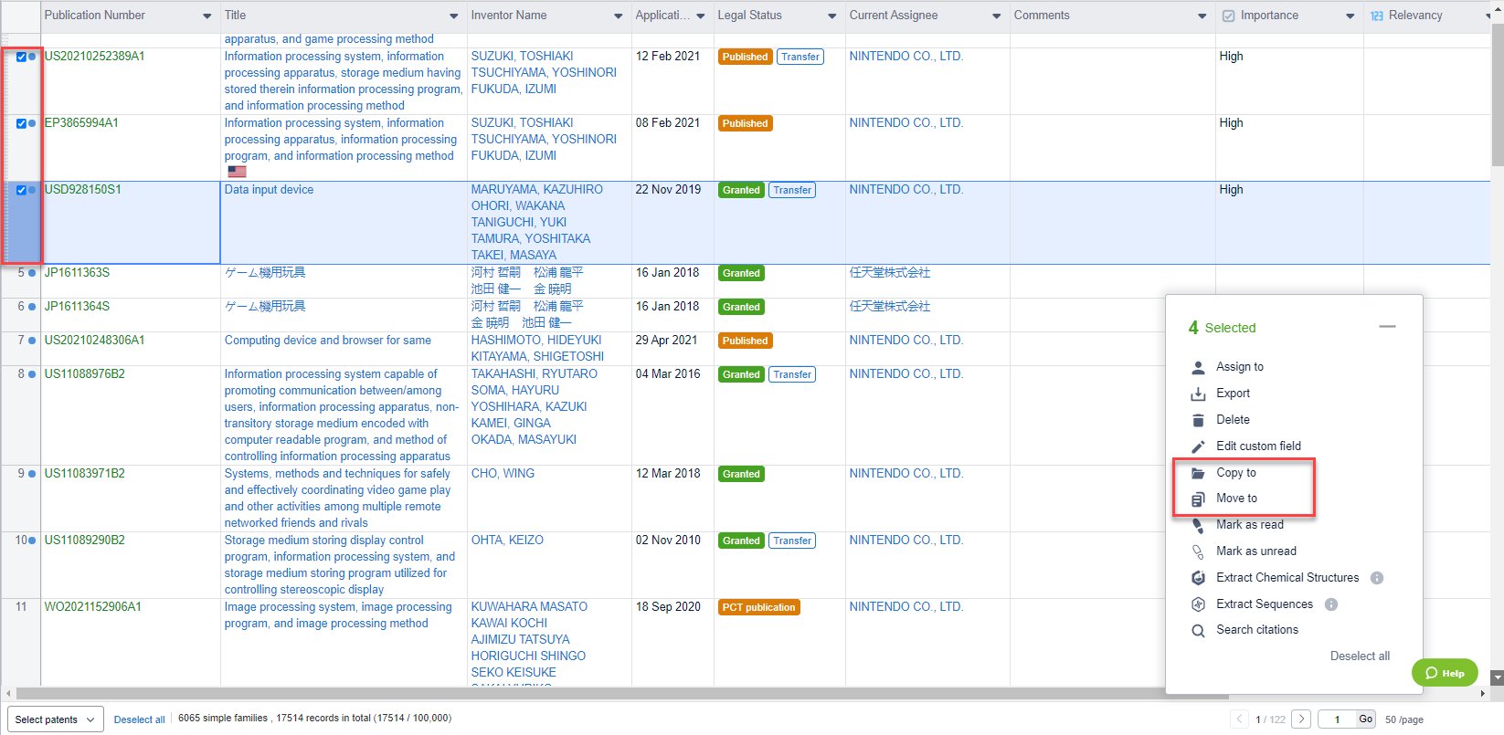Click the Delete trash icon

(1198, 420)
